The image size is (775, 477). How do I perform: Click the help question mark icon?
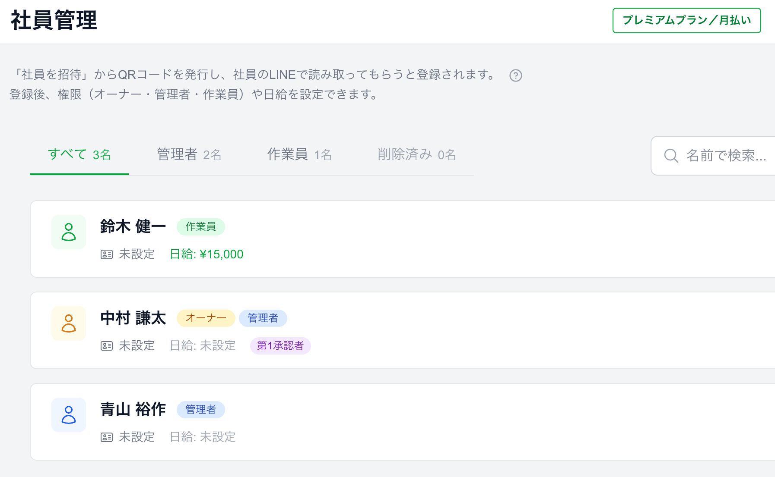[516, 75]
